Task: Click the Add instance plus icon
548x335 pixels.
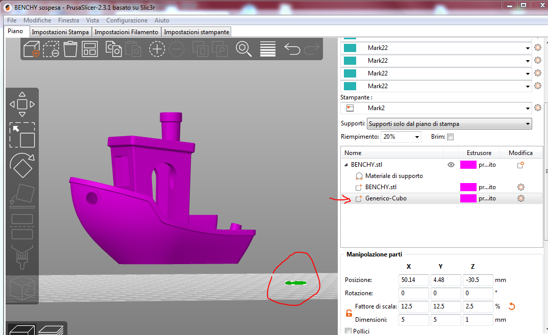Action: 157,49
